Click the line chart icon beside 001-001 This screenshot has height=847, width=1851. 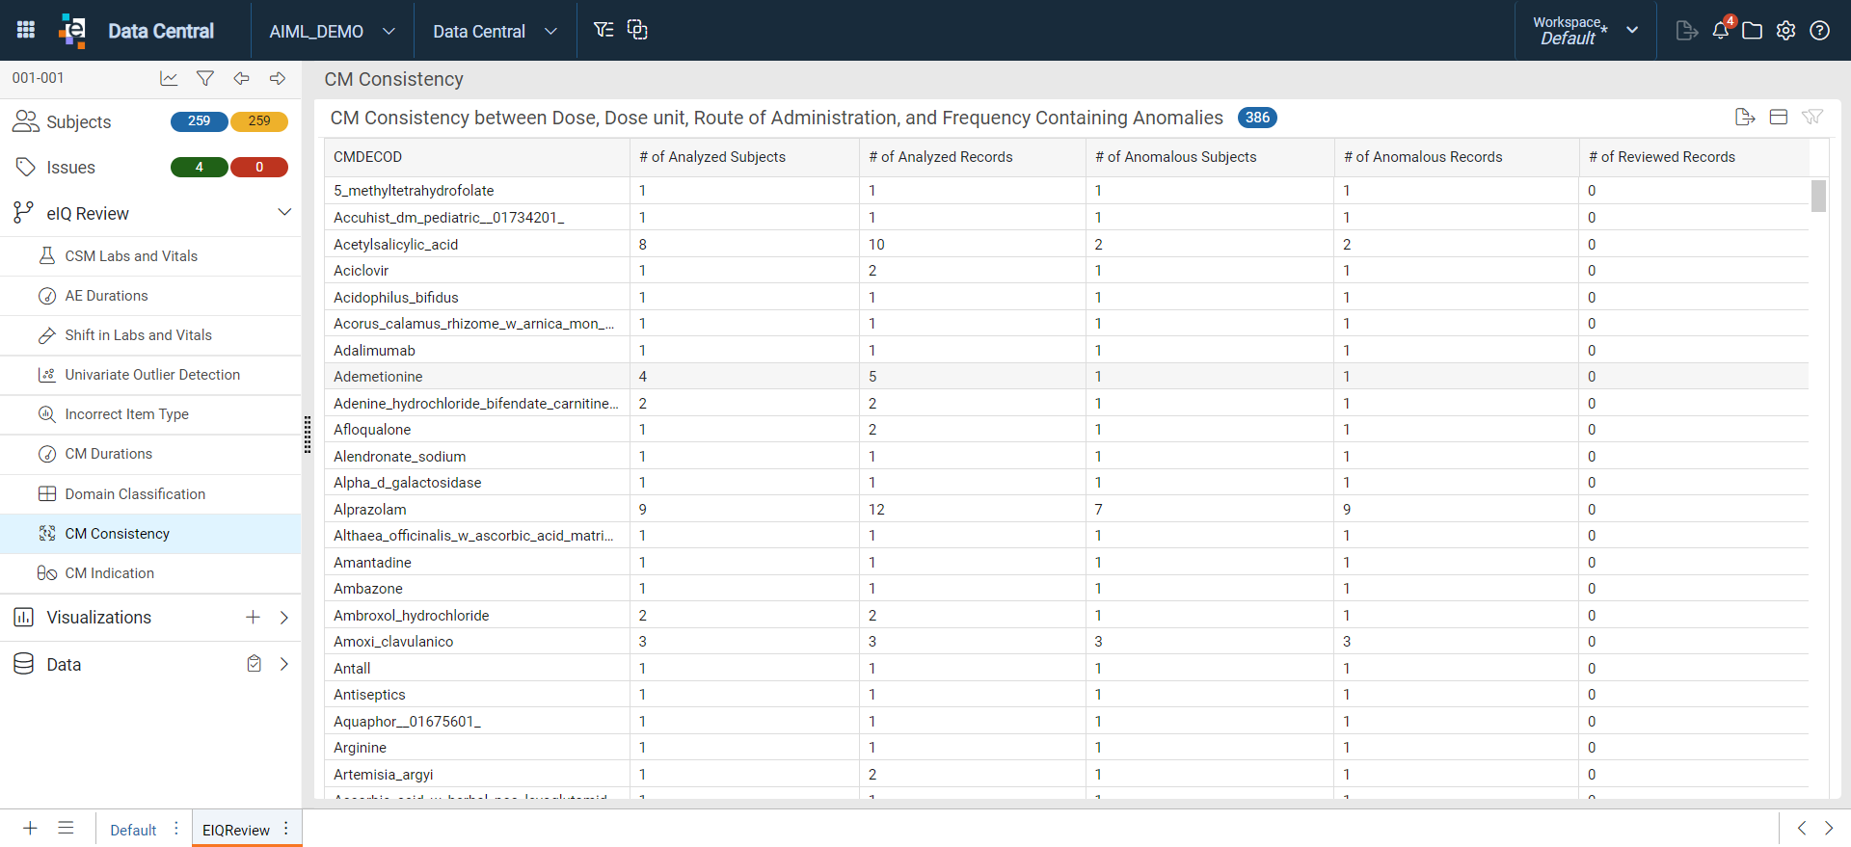coord(169,78)
